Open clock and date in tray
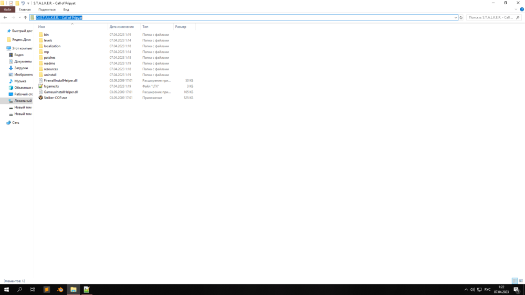The image size is (525, 295). coord(501,290)
